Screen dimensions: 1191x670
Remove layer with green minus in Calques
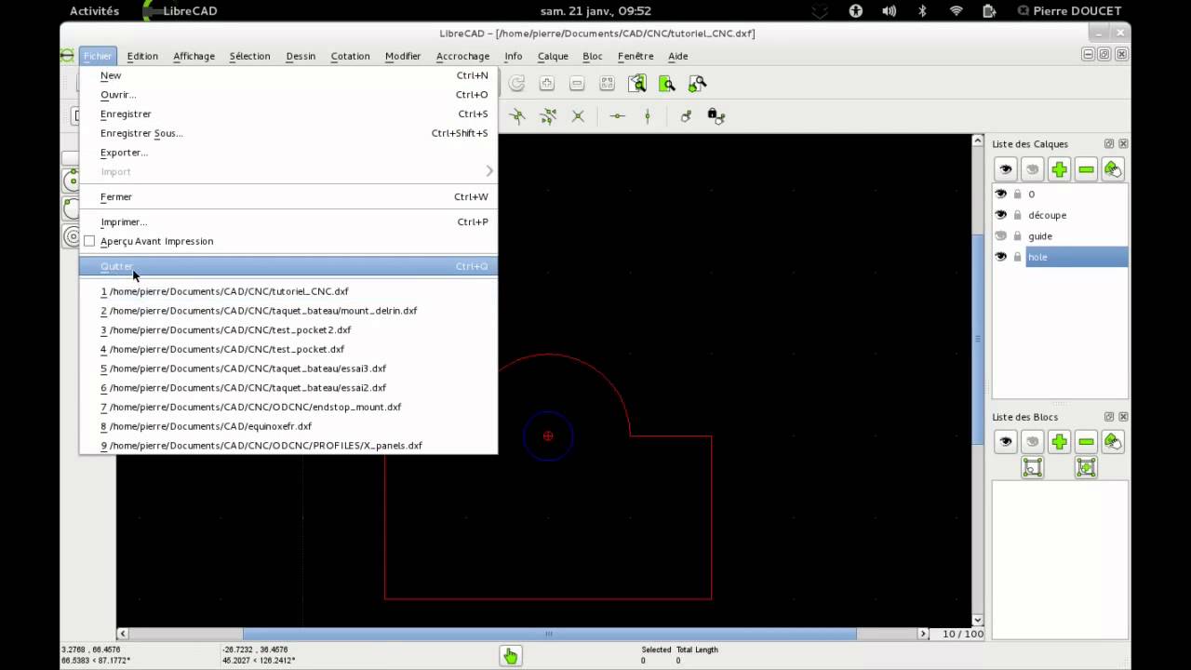pyautogui.click(x=1086, y=169)
